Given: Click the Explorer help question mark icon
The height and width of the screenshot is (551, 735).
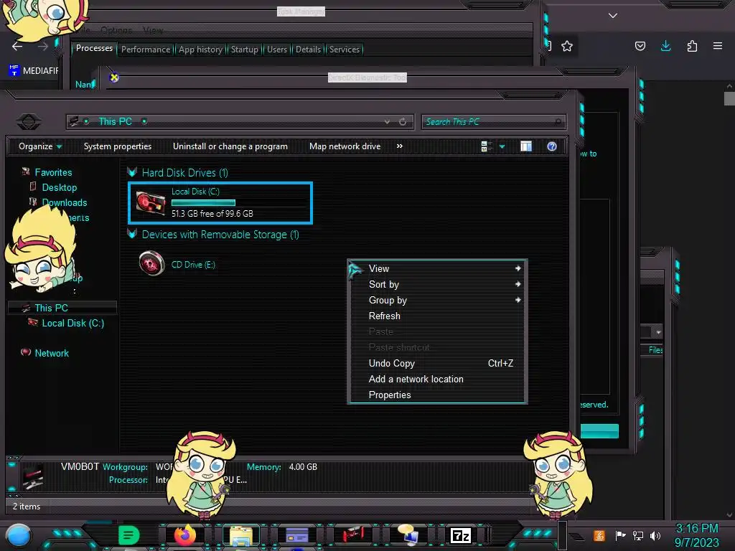Looking at the screenshot, I should click(552, 146).
